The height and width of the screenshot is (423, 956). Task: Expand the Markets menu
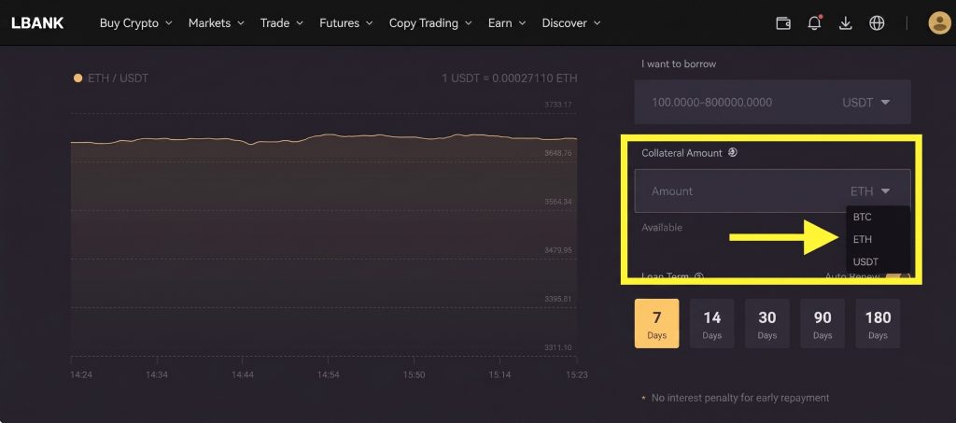(x=217, y=23)
